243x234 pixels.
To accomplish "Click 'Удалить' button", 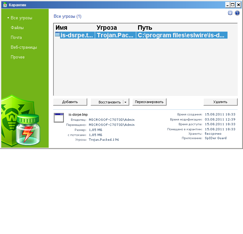I will (x=220, y=102).
